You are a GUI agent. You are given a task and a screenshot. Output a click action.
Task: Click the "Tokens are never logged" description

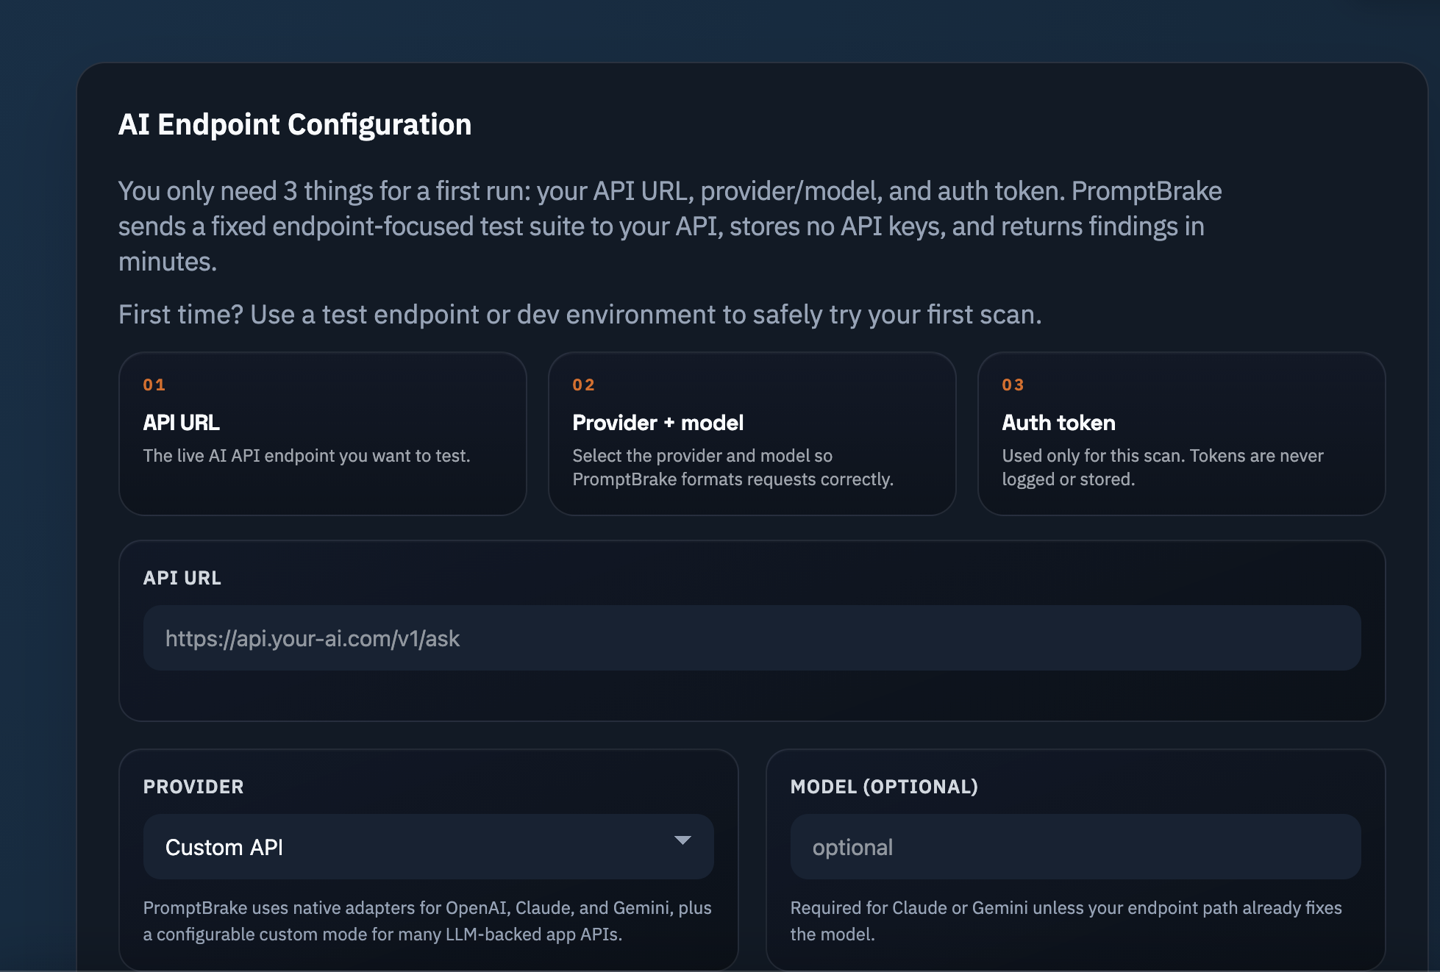click(x=1162, y=468)
